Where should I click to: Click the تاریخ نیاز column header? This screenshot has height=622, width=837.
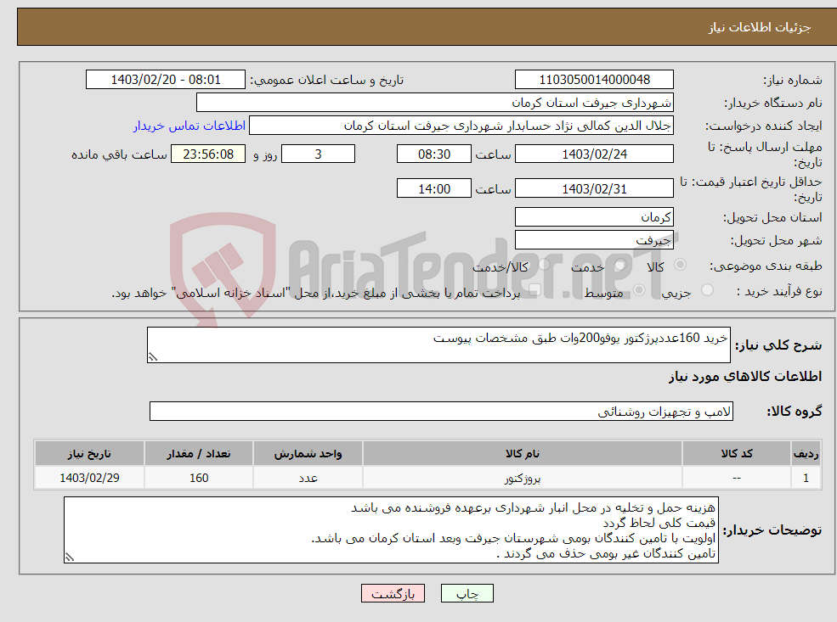click(90, 454)
